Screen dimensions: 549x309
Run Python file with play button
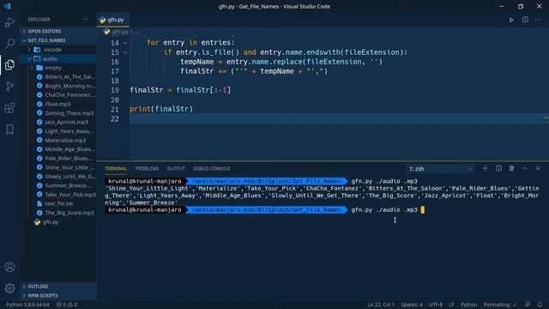click(511, 20)
